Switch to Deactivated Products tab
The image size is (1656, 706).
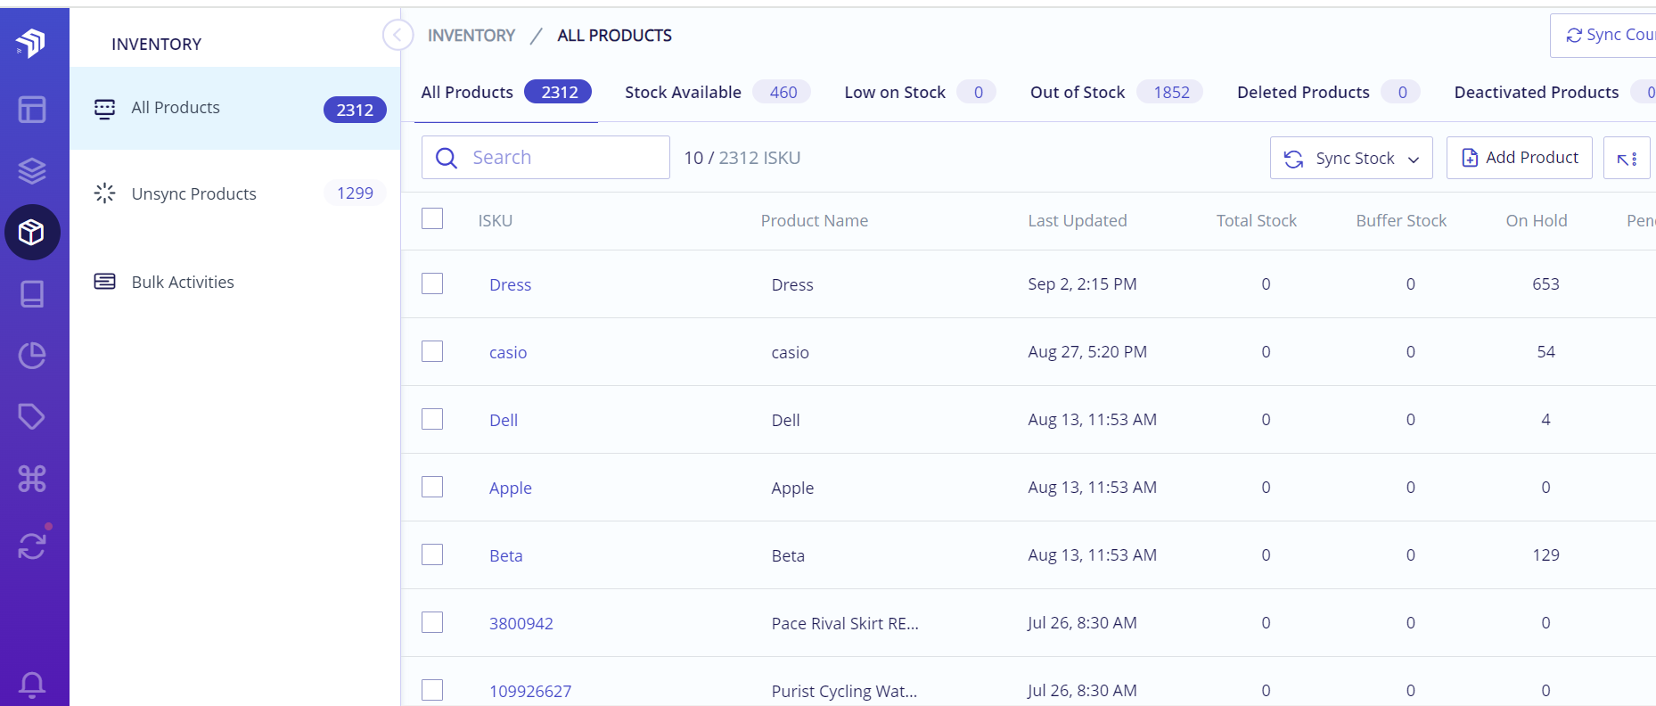point(1554,92)
